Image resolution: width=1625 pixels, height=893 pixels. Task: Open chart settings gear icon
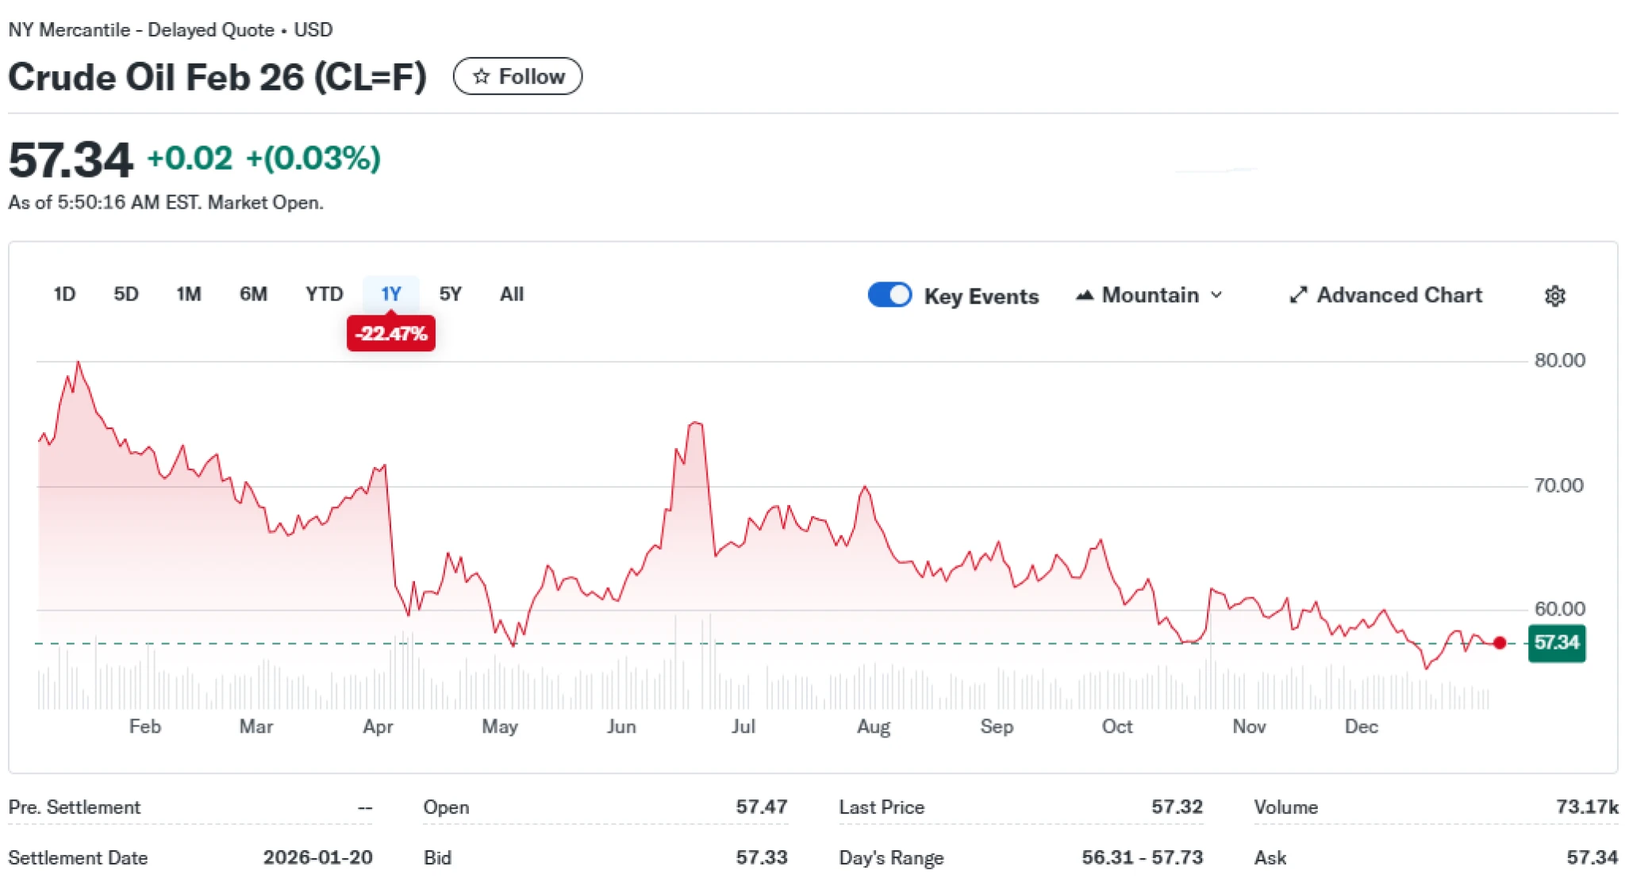point(1554,296)
